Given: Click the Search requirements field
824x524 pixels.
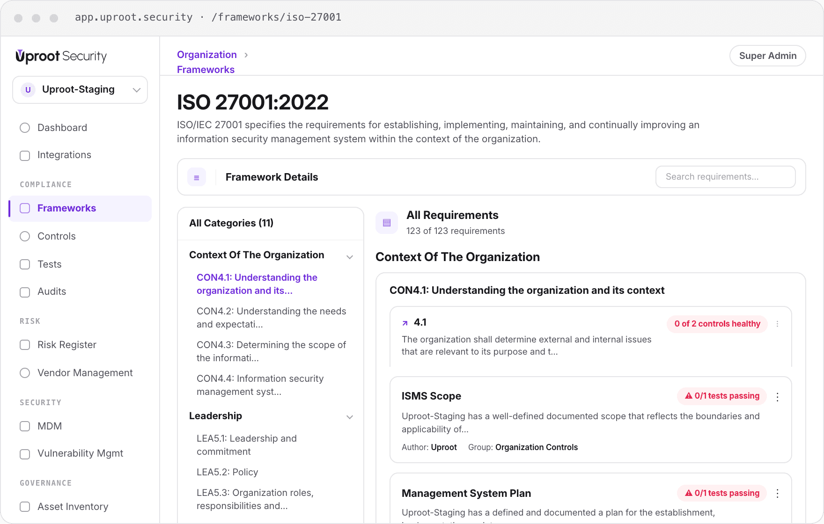Looking at the screenshot, I should [726, 177].
